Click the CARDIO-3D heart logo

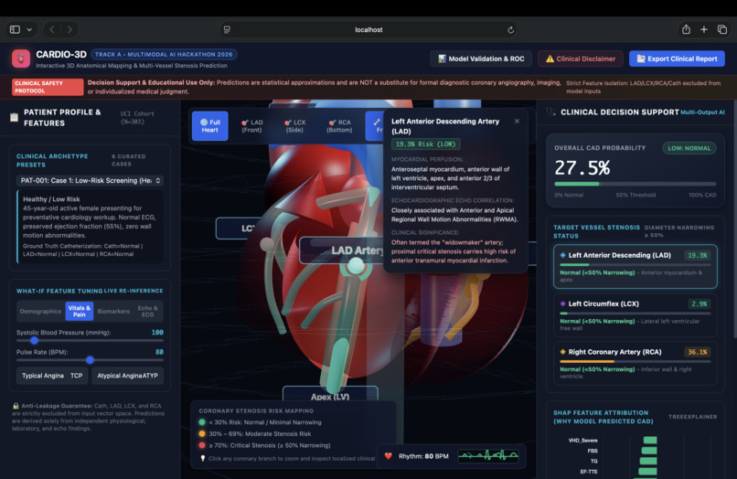tap(21, 59)
